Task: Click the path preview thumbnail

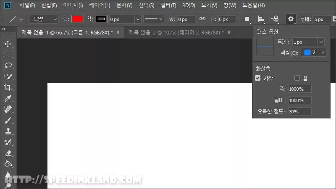Action: pos(265,47)
